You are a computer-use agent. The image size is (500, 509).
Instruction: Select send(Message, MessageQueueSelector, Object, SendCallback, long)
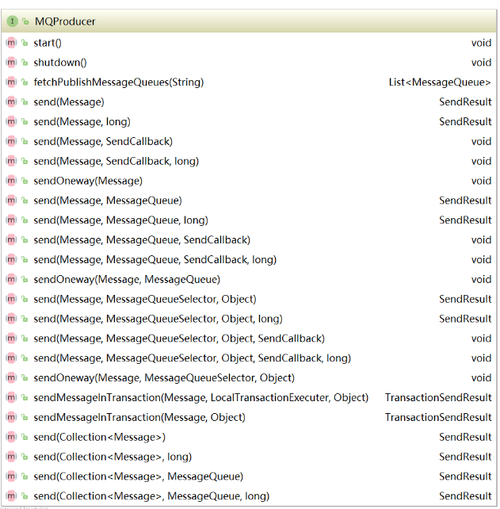pos(193,358)
